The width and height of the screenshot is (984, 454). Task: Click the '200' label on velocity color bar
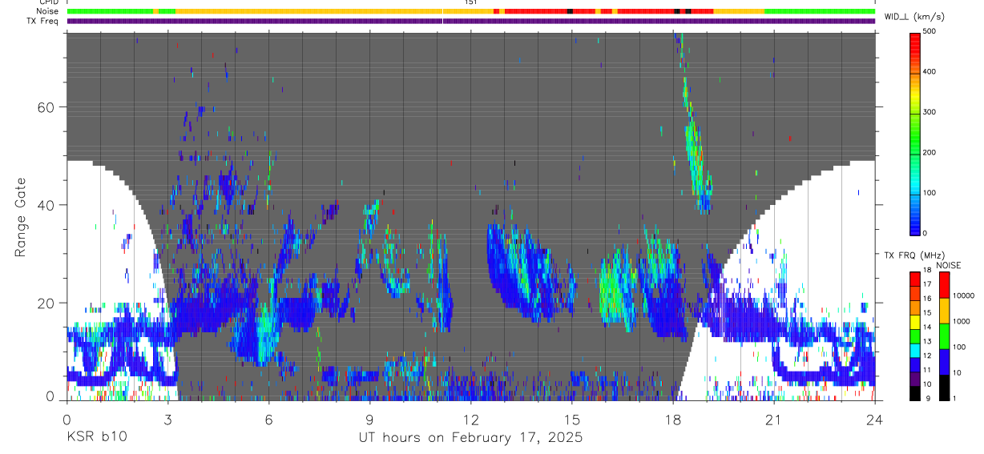[x=930, y=152]
